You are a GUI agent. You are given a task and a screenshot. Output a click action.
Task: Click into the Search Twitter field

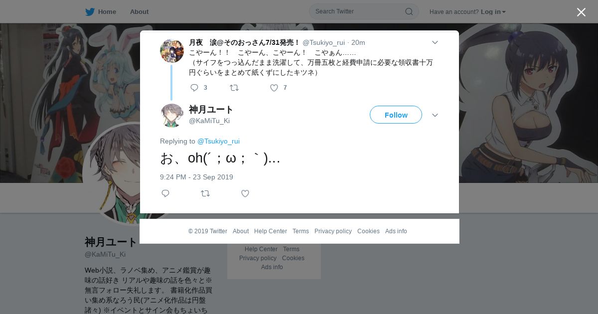(359, 11)
